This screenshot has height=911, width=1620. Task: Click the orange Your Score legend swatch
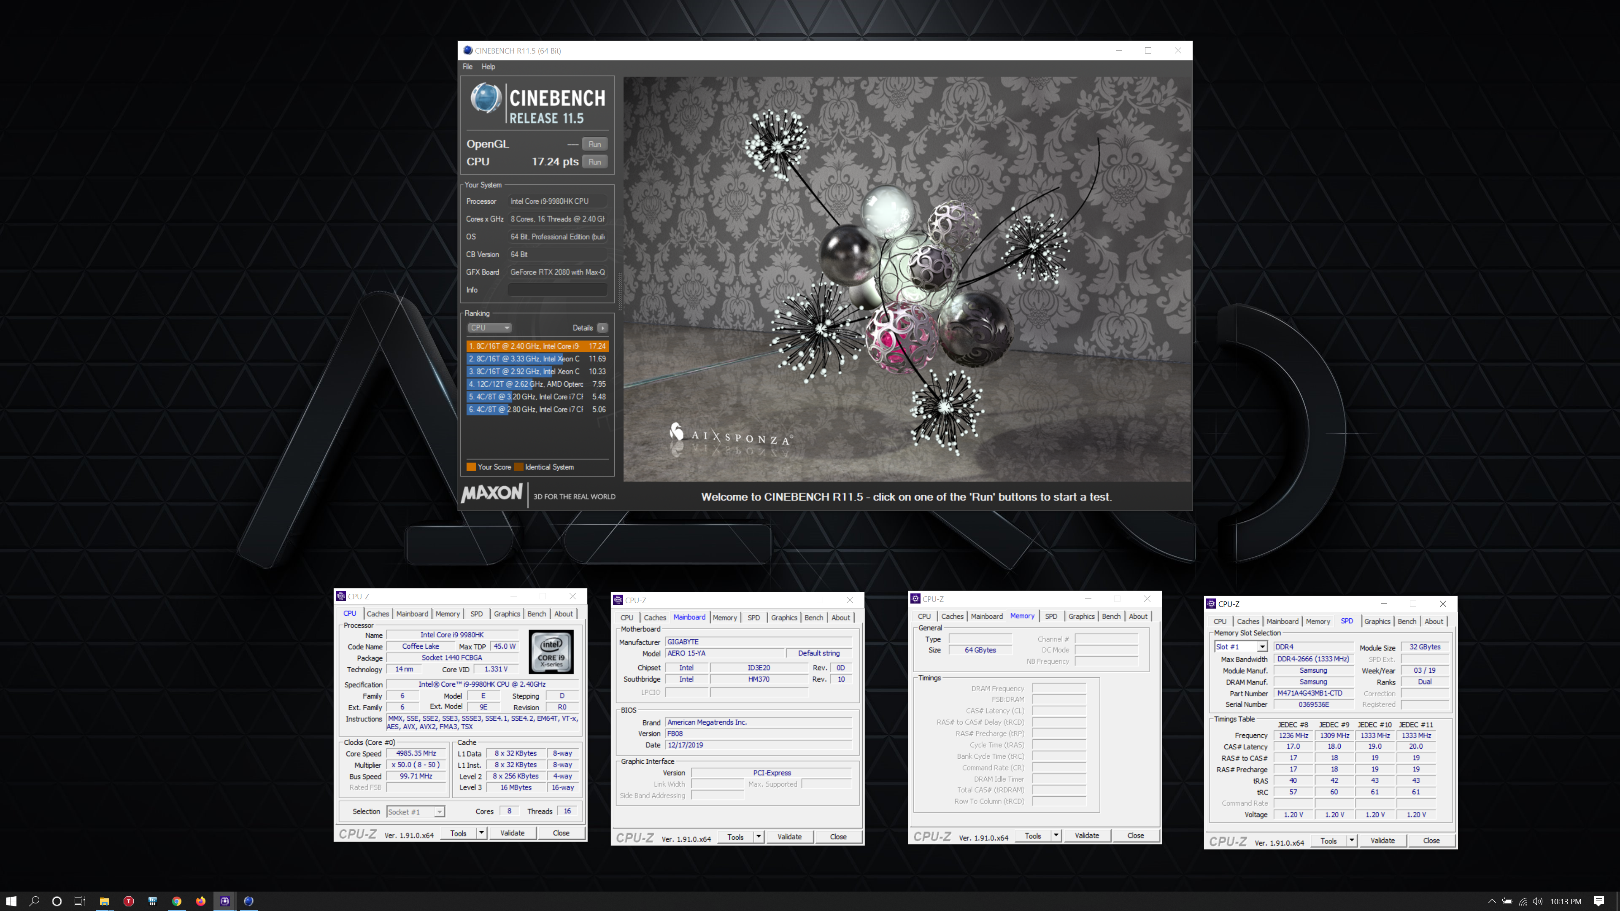coord(471,467)
